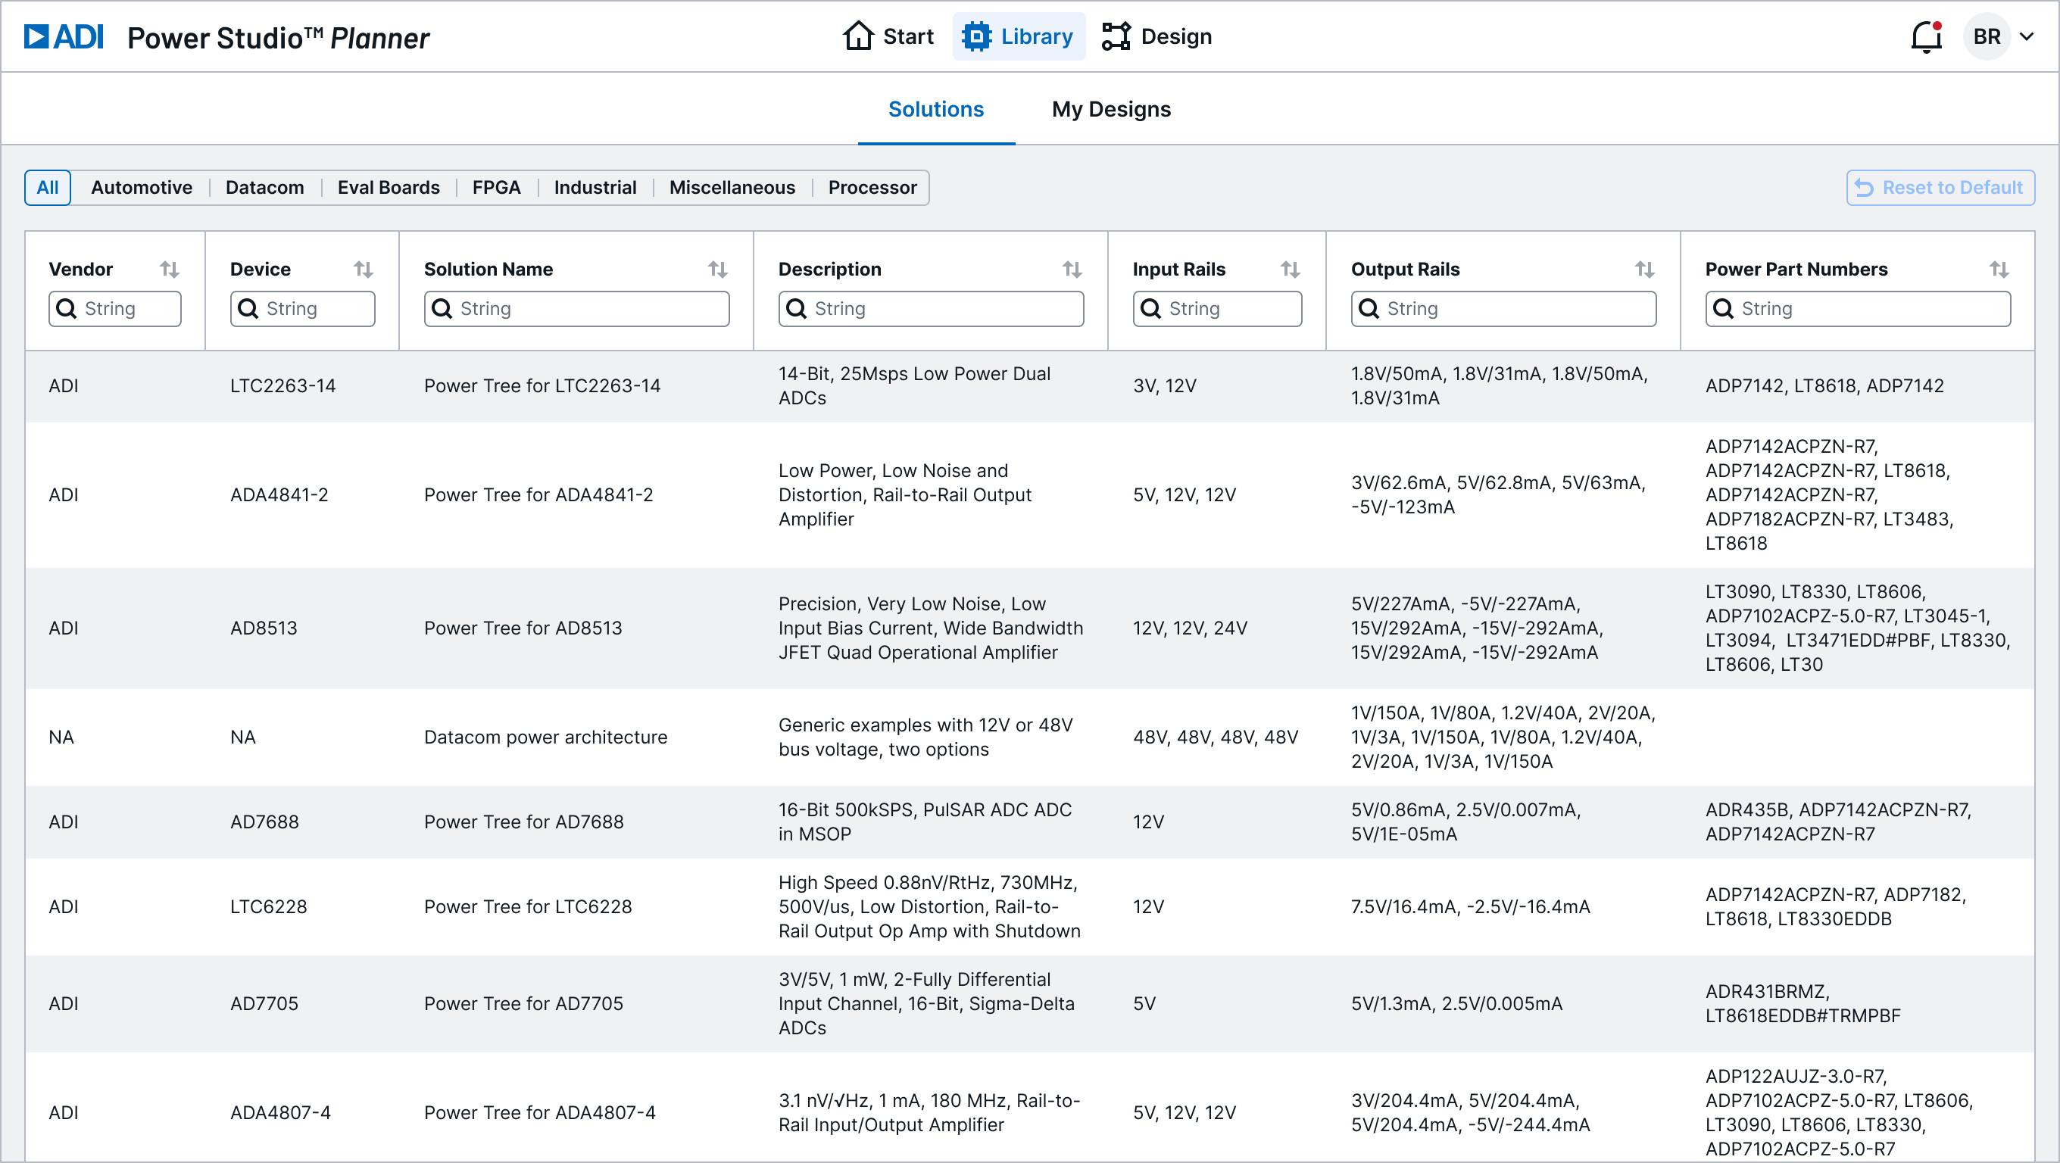Click the notification bell icon
Screen dimensions: 2060x1163
(1926, 37)
